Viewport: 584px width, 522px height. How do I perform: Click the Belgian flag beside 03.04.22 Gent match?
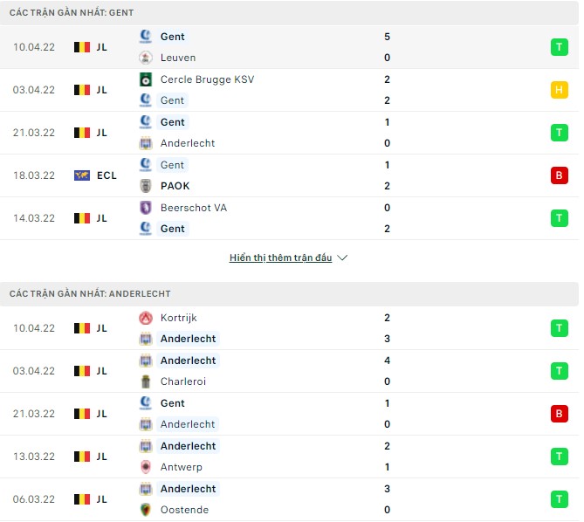click(x=83, y=90)
